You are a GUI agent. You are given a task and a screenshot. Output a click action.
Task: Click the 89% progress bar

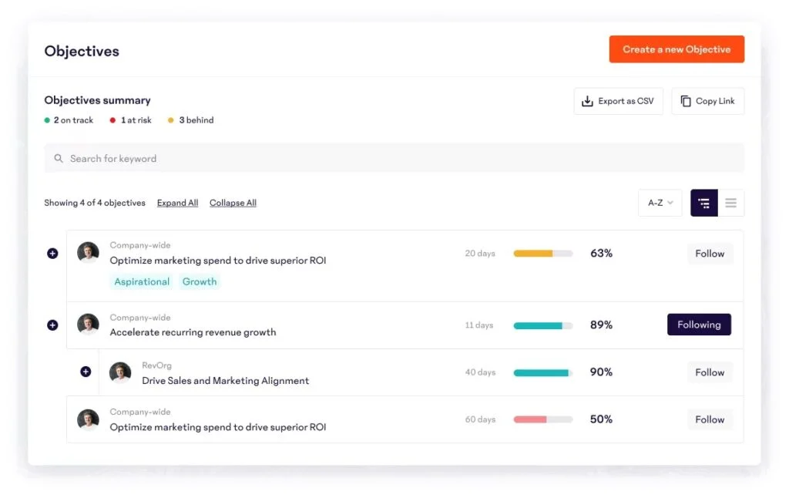point(542,325)
